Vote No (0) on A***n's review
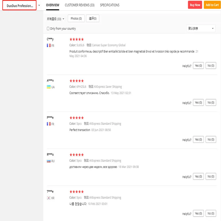Screen dimensions: 221x221 tap(211, 102)
